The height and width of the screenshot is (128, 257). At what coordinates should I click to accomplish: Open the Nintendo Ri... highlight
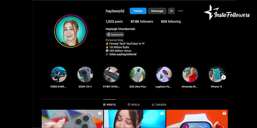(190, 74)
